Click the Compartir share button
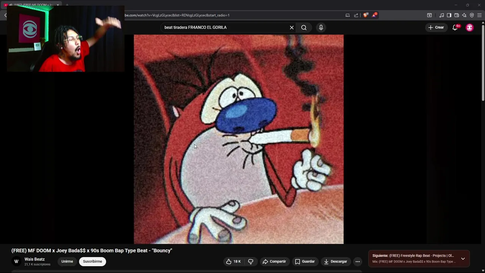Screen dimensions: 485x273 tap(274, 261)
